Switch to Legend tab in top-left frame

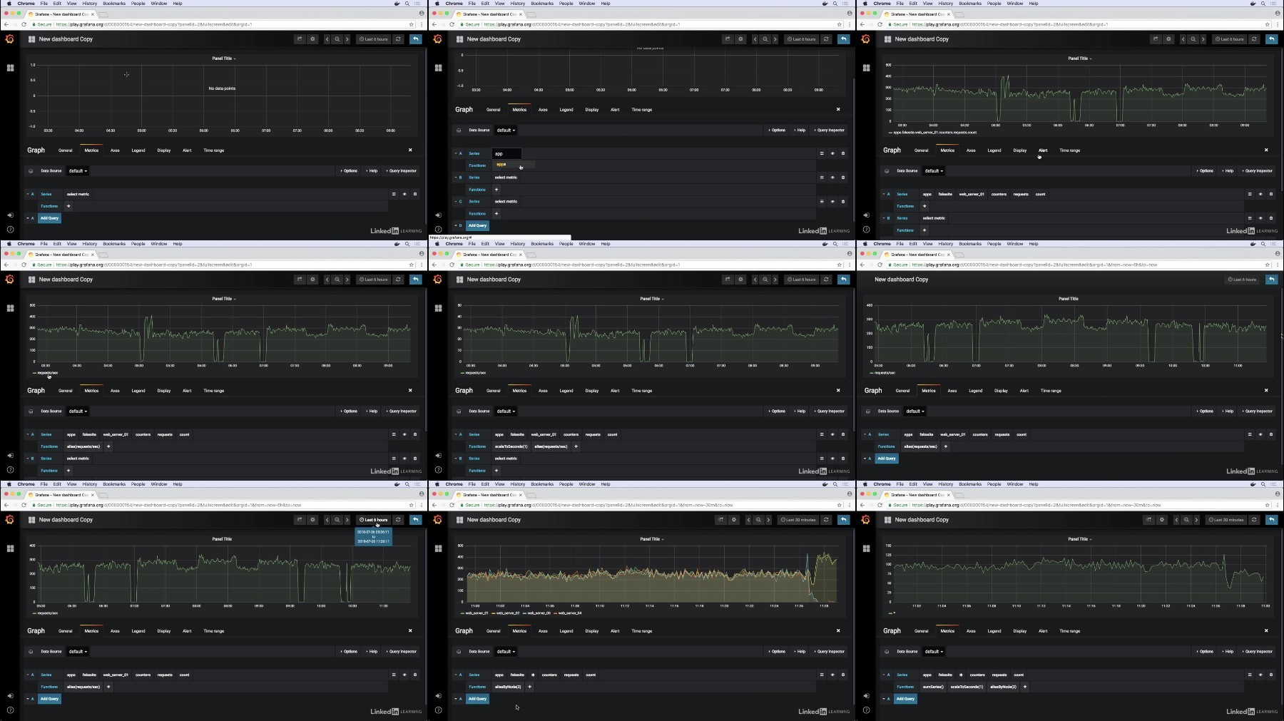[x=138, y=150]
